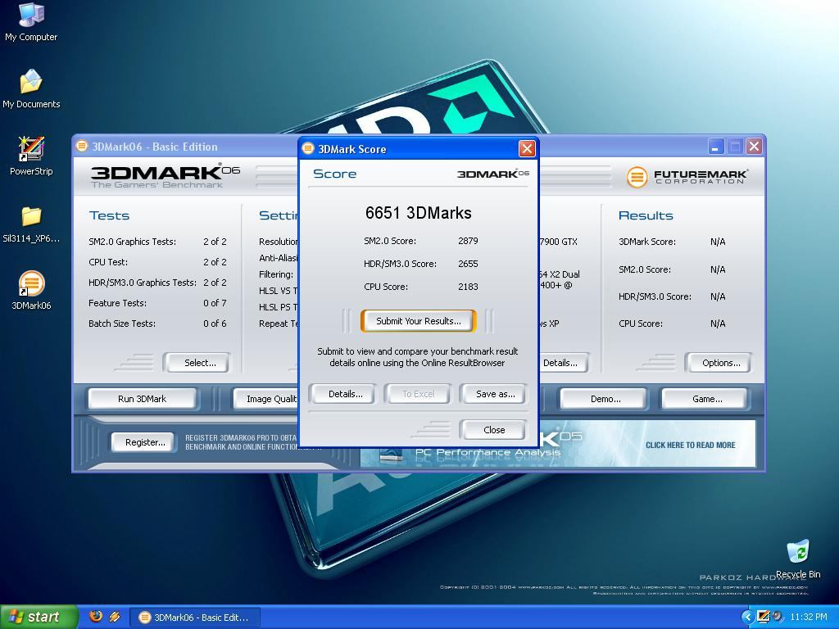Click the CPU Score value 2183
This screenshot has width=839, height=629.
pos(468,287)
